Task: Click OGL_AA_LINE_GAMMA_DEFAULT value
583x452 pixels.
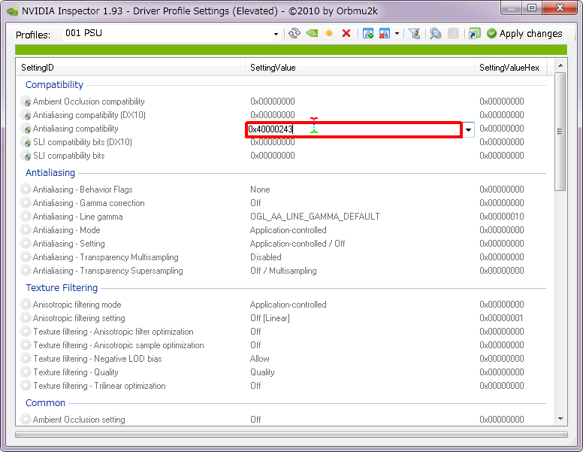Action: point(315,217)
